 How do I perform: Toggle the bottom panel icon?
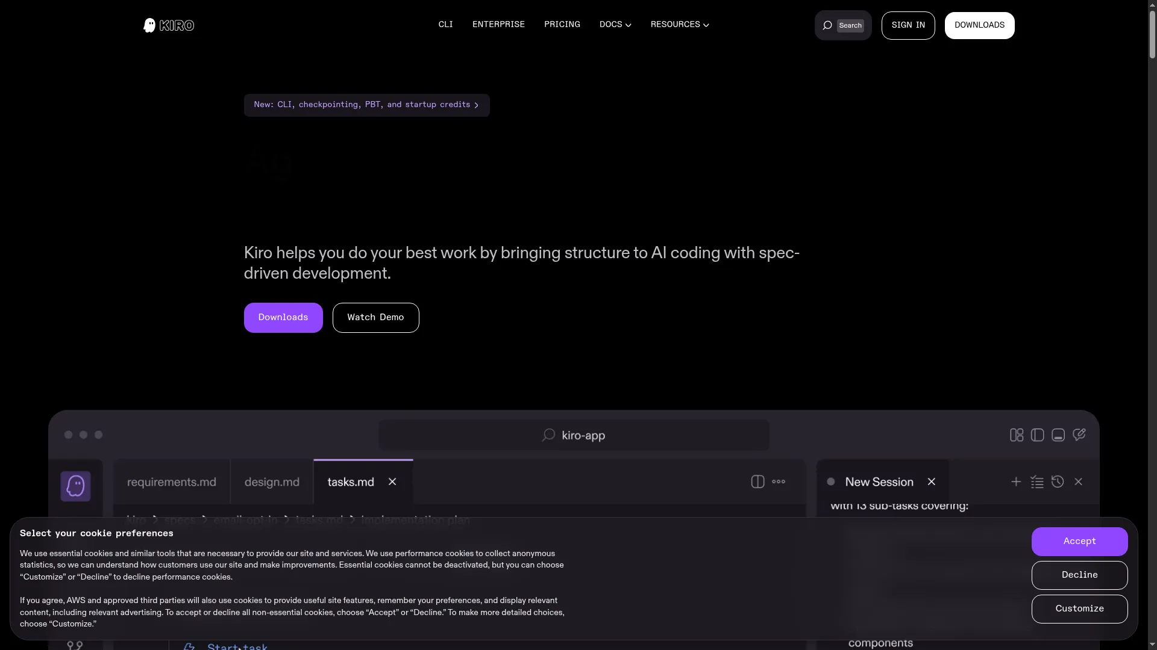tap(1058, 435)
